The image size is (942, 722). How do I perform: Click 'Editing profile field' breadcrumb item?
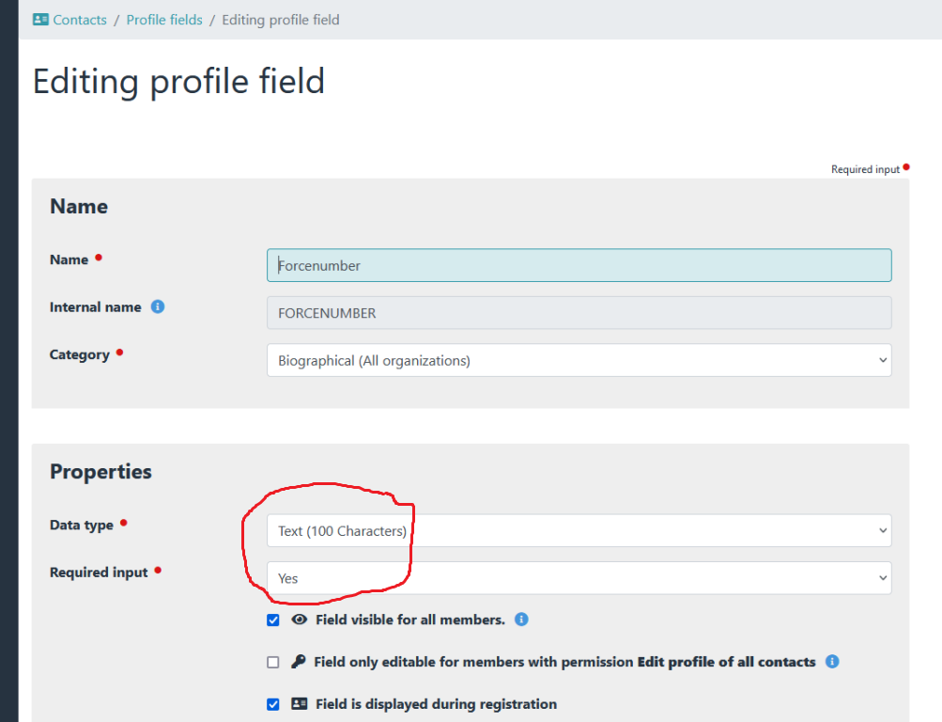click(281, 20)
